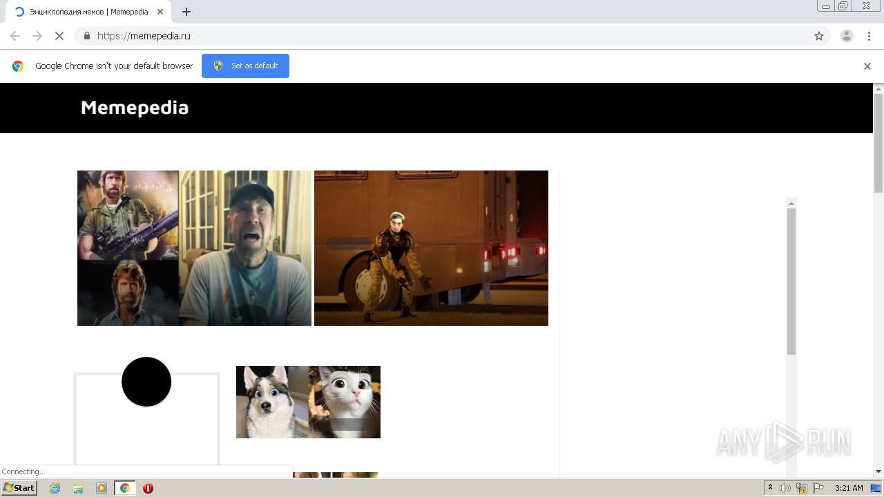Open the volume speaker tray icon

(785, 488)
